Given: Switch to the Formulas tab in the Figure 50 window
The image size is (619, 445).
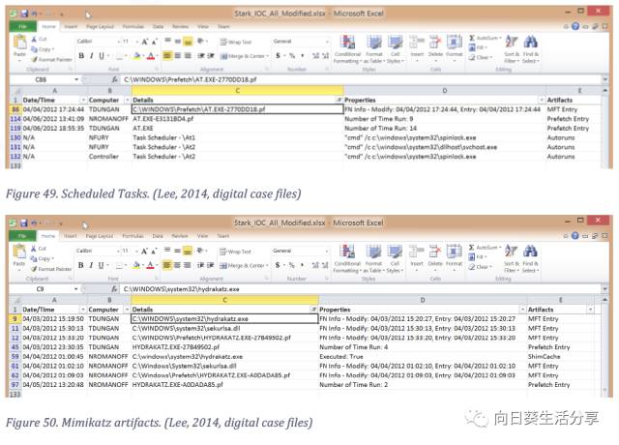Looking at the screenshot, I should point(133,236).
